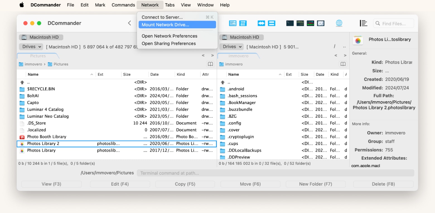Click the magnifier icon in Find Files
Image resolution: width=435 pixels, height=213 pixels.
(378, 24)
